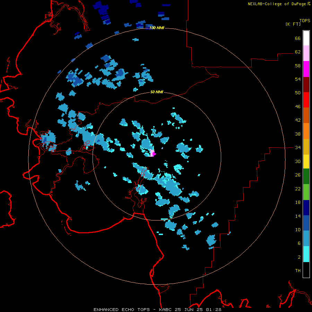Click the [K FT] units label
The width and height of the screenshot is (312, 312).
click(293, 24)
